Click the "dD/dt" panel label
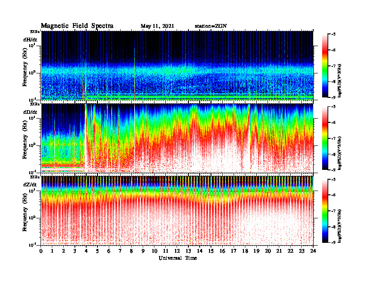 click(x=30, y=112)
